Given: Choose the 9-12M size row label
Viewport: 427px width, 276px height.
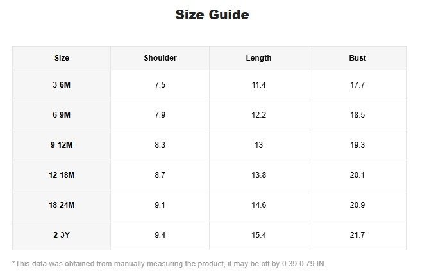Looking at the screenshot, I should click(x=62, y=145).
